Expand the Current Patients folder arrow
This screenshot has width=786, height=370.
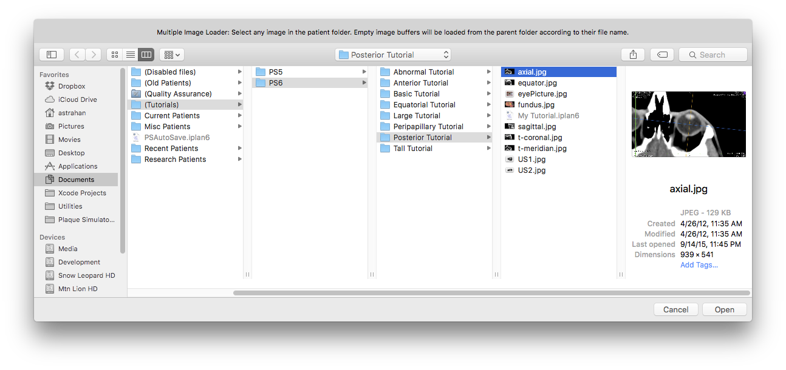click(240, 116)
